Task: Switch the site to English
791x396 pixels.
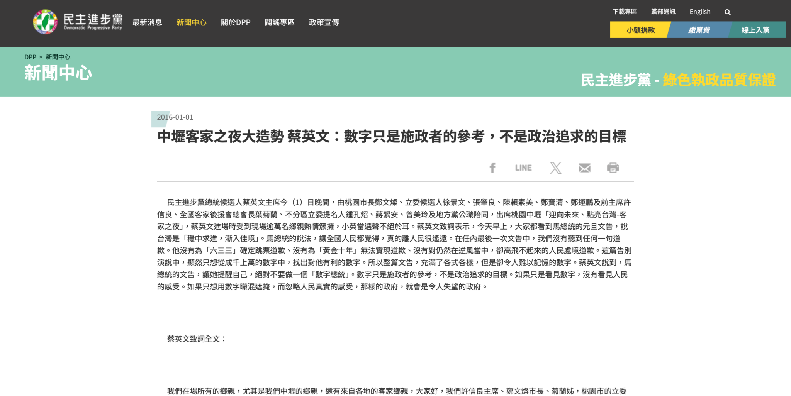Action: tap(700, 12)
